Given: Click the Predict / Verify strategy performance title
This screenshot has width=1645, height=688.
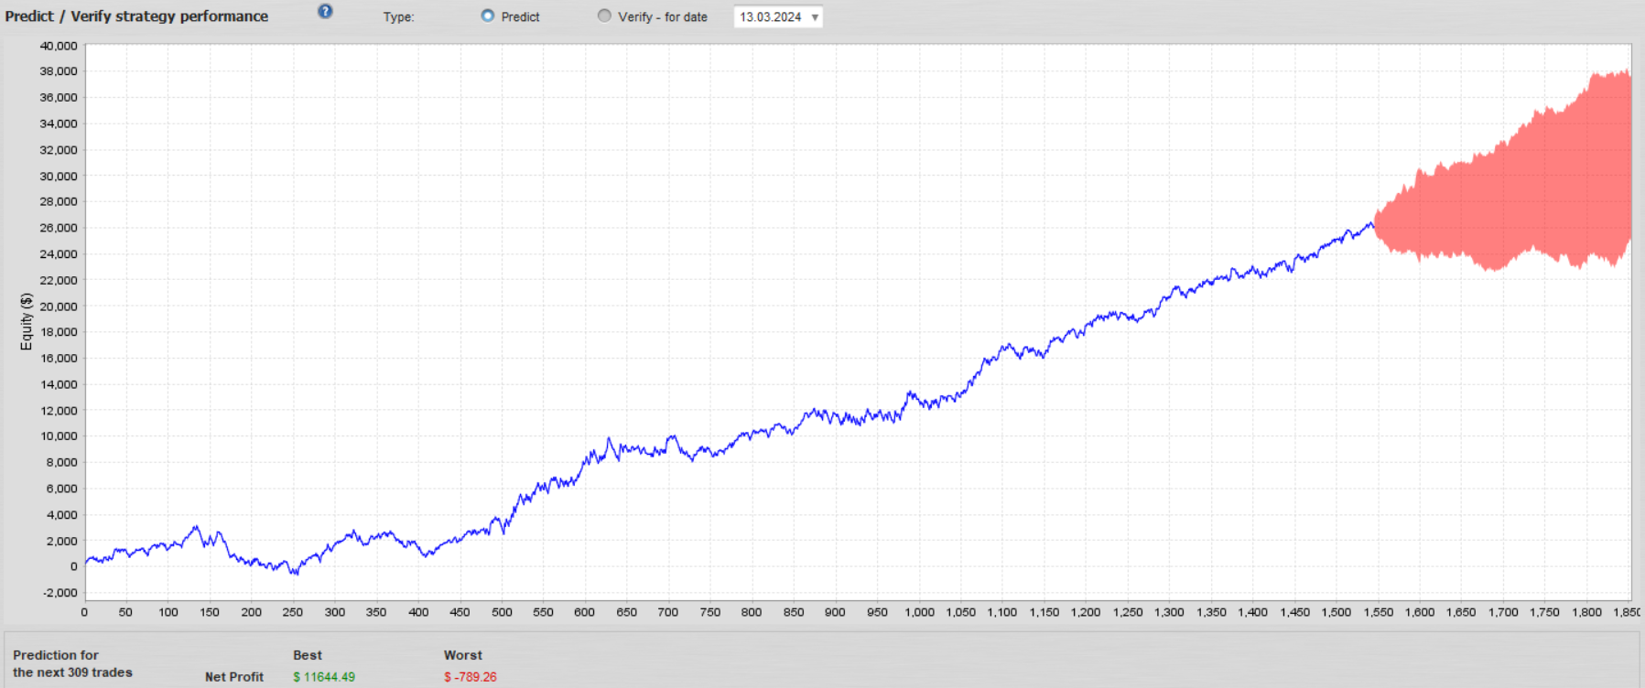Looking at the screenshot, I should pos(136,16).
